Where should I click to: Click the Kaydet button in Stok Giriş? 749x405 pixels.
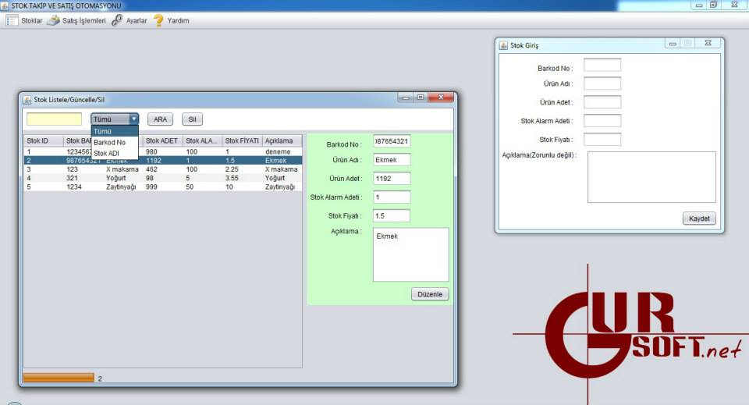coord(698,218)
